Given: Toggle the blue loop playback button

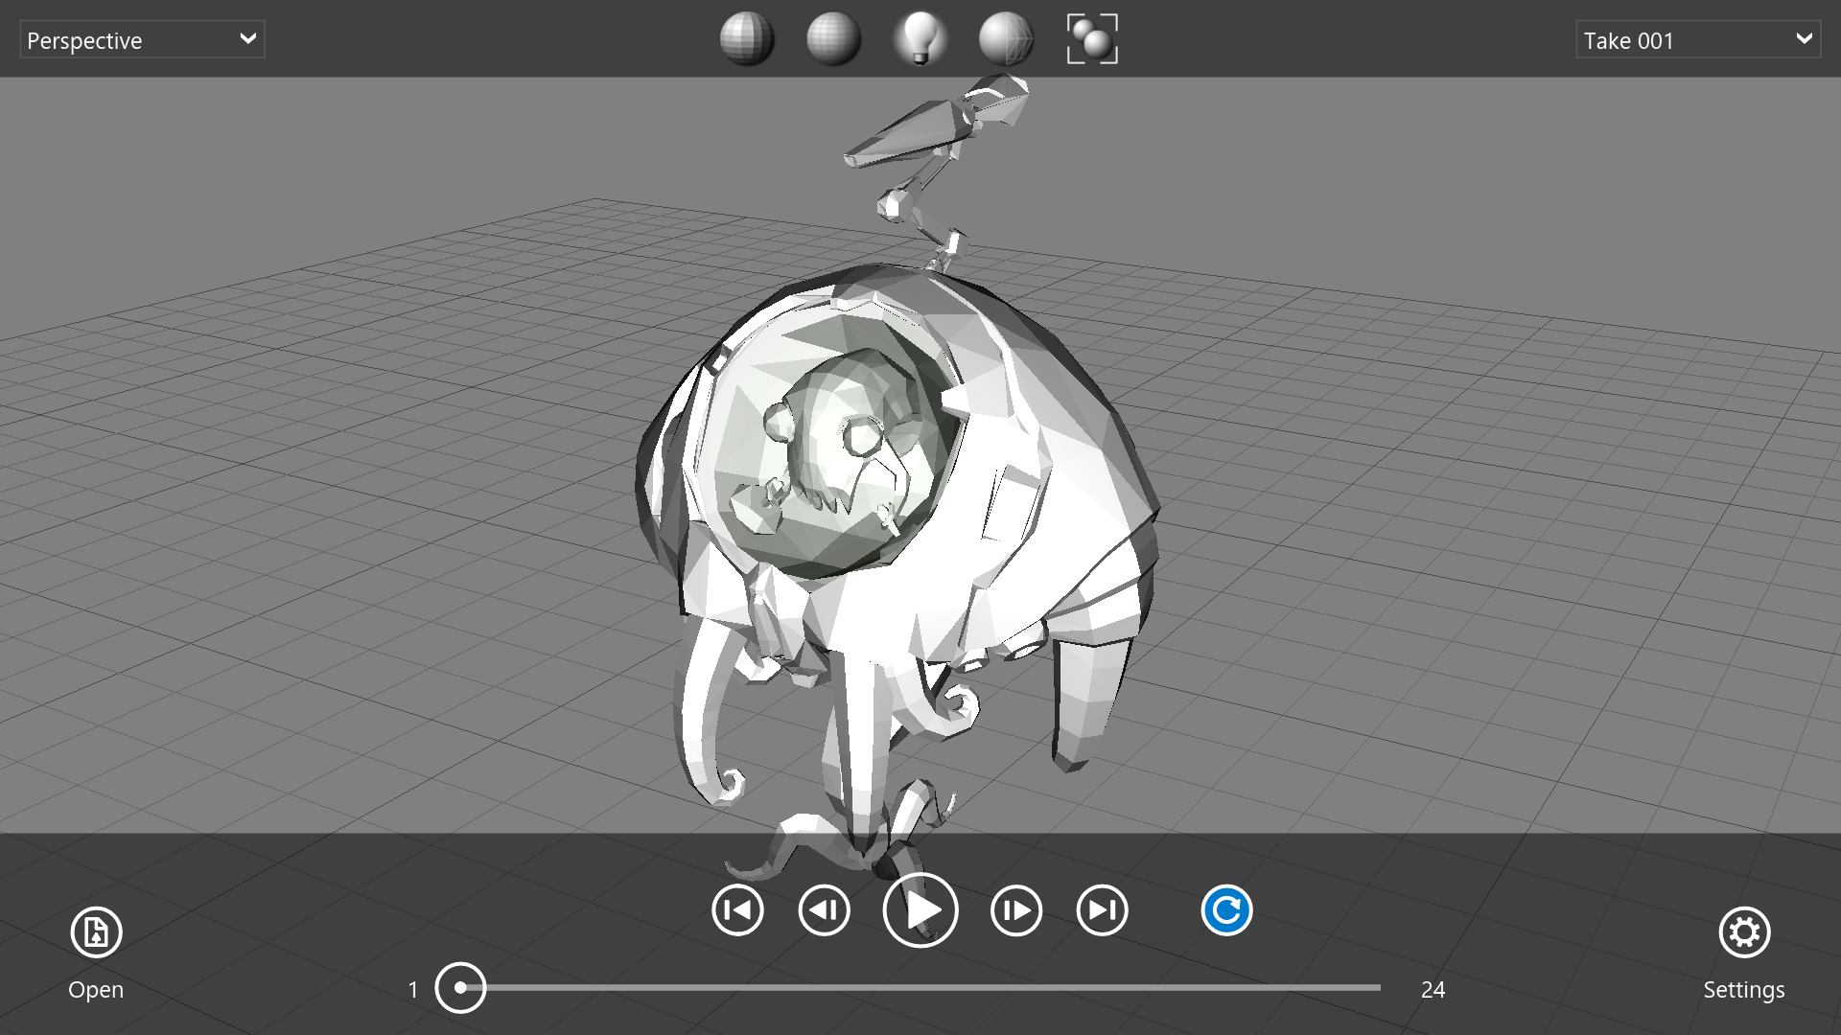Looking at the screenshot, I should tap(1226, 910).
